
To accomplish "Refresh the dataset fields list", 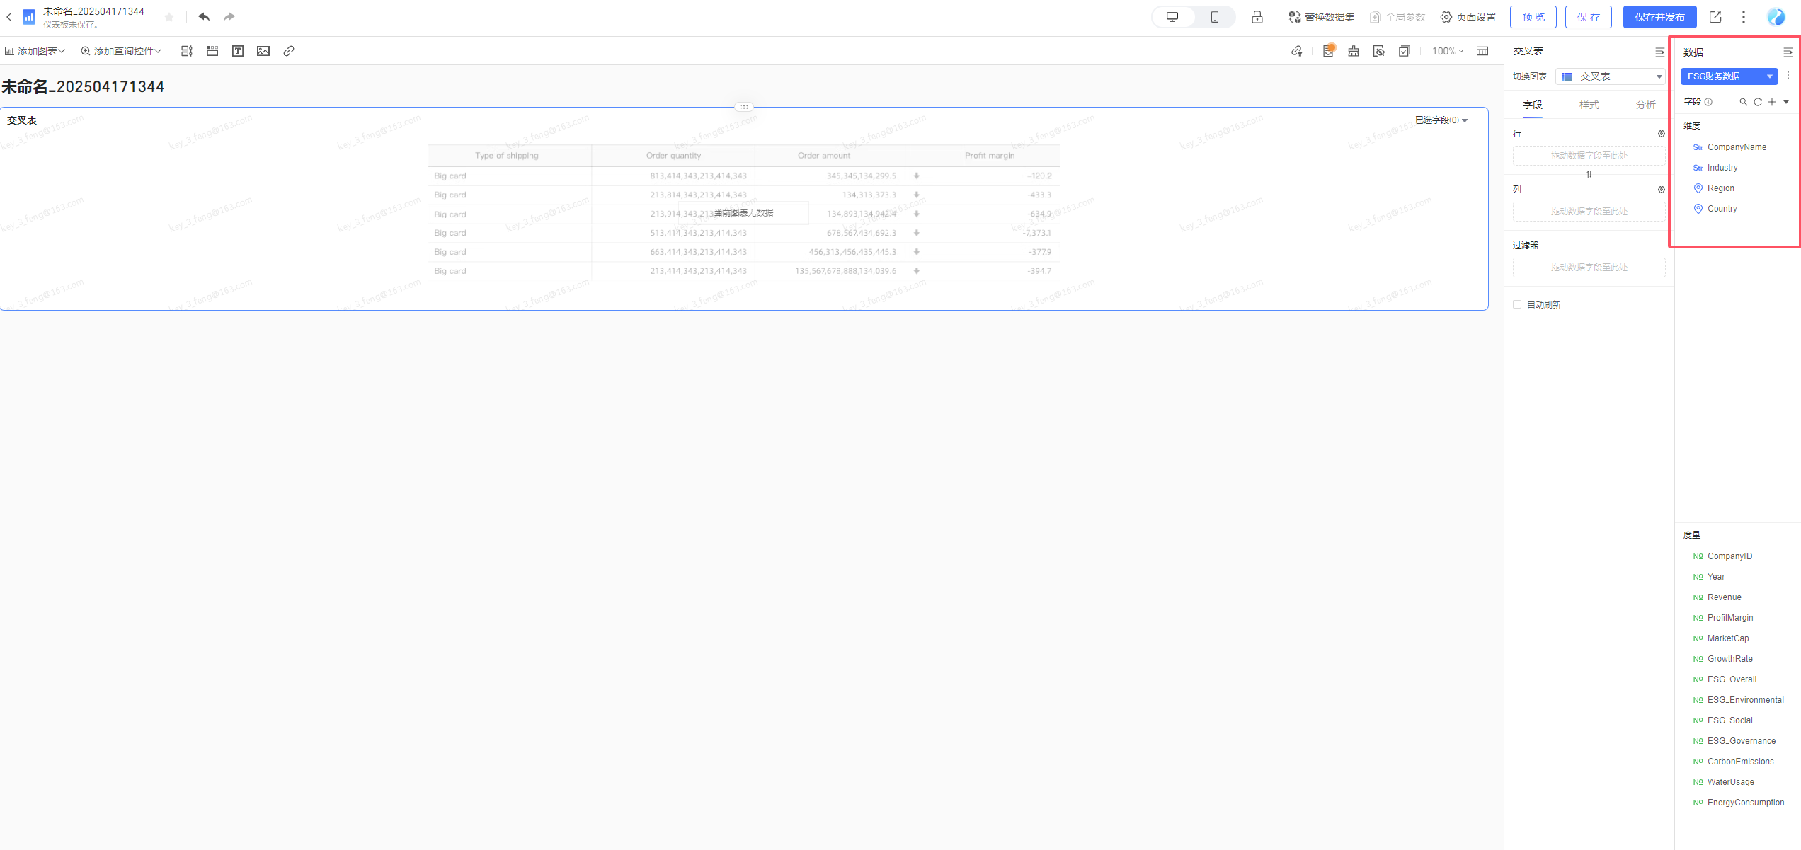I will pyautogui.click(x=1758, y=102).
